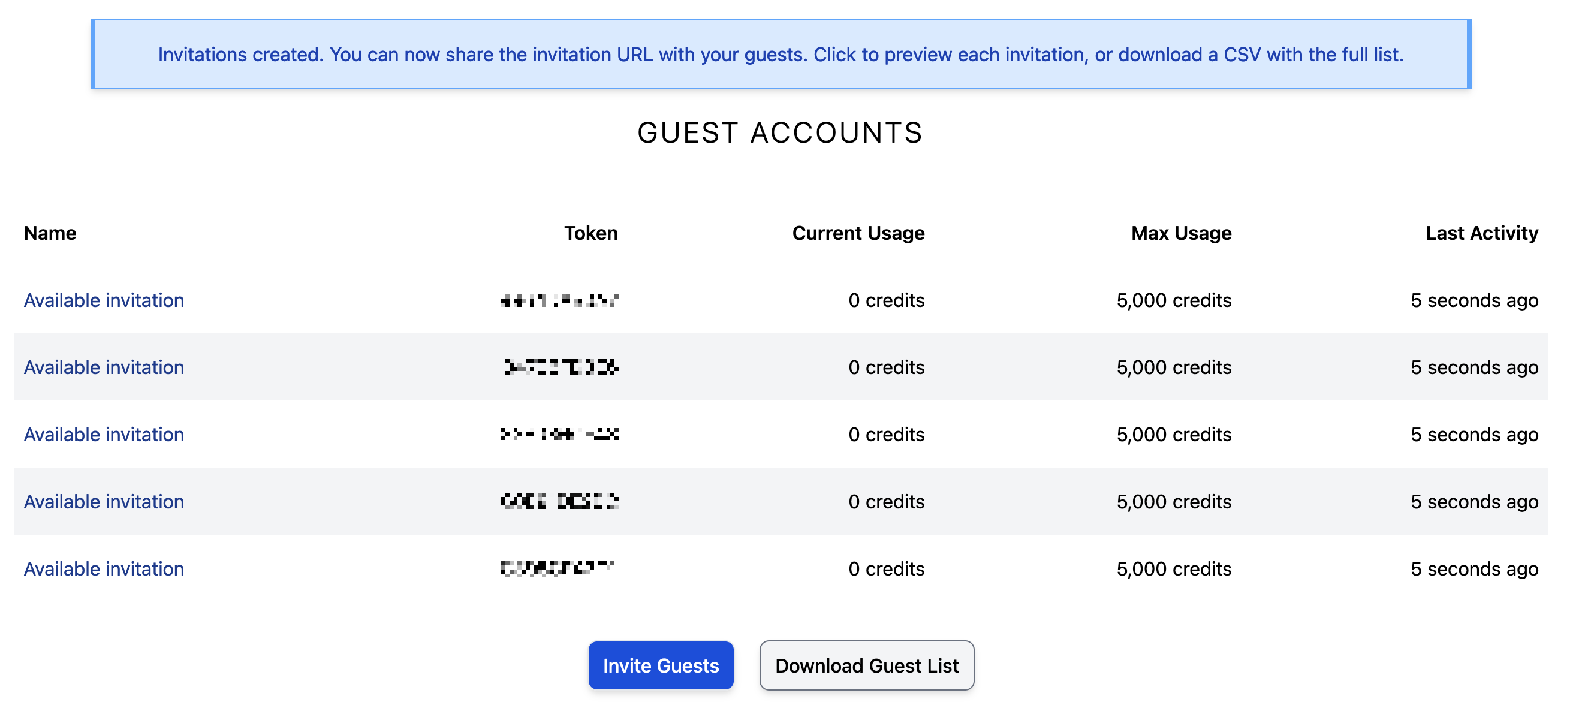Click the Current Usage column header
The width and height of the screenshot is (1585, 711).
tap(858, 233)
